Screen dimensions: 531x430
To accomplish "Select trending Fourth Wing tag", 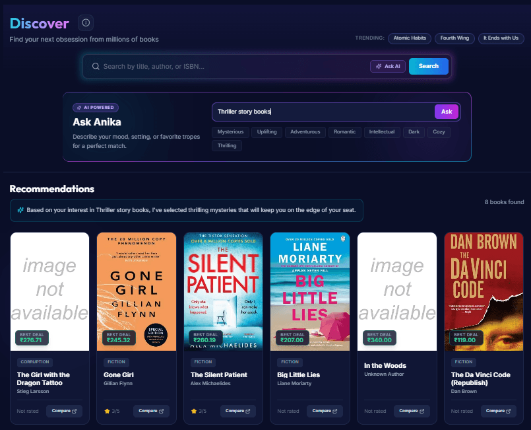I will (x=454, y=38).
